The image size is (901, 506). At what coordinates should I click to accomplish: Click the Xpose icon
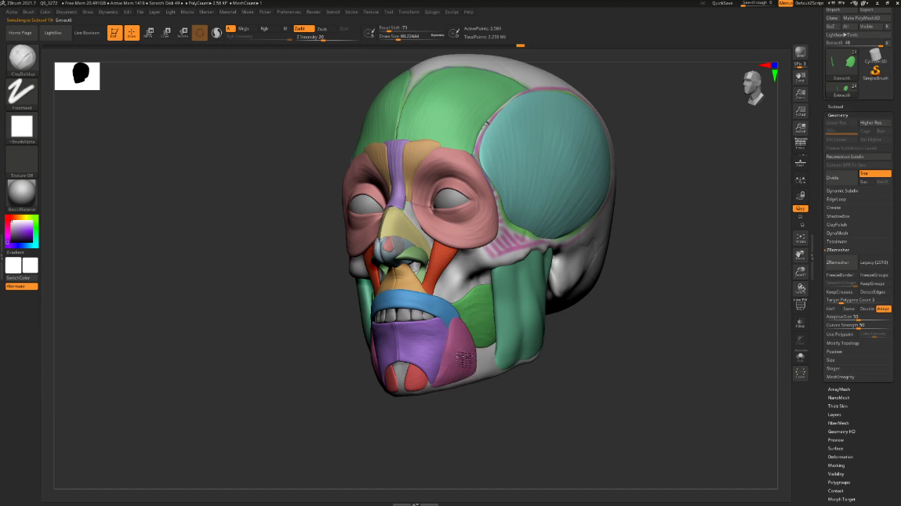[800, 374]
